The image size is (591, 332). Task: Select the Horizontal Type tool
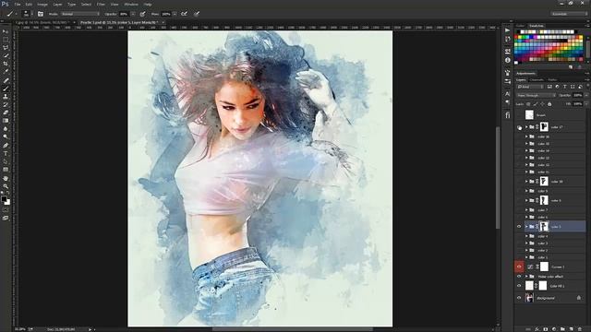pos(6,154)
